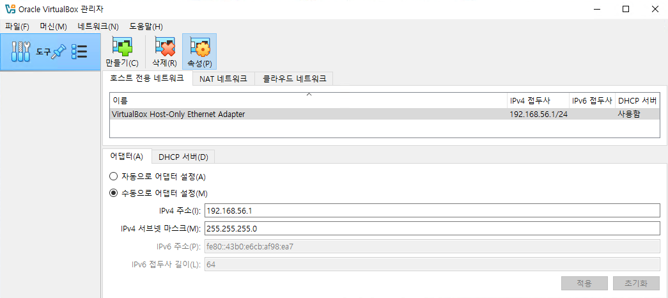The height and width of the screenshot is (298, 668).
Task: Sort by the 이름 column header
Action: pyautogui.click(x=309, y=101)
